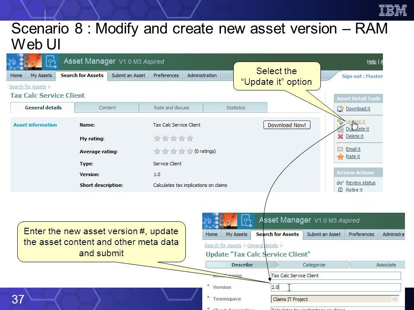Click the Asset Manager logo in lower window

point(246,220)
